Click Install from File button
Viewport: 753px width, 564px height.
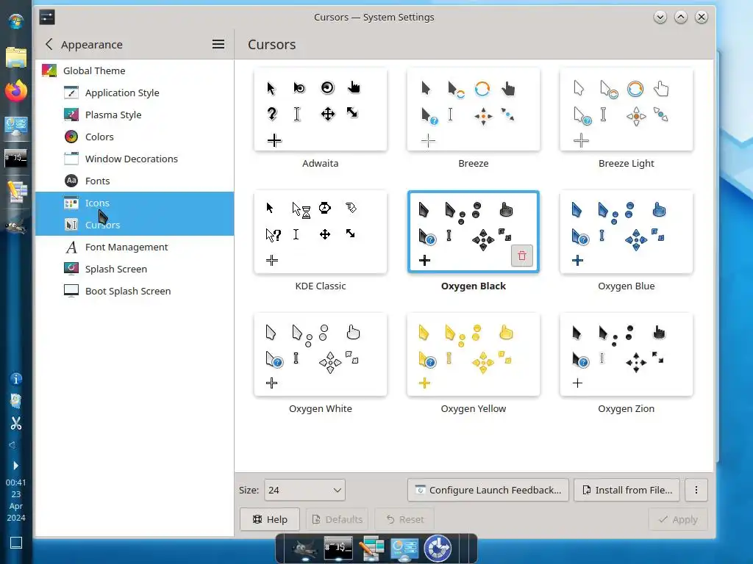pyautogui.click(x=627, y=490)
